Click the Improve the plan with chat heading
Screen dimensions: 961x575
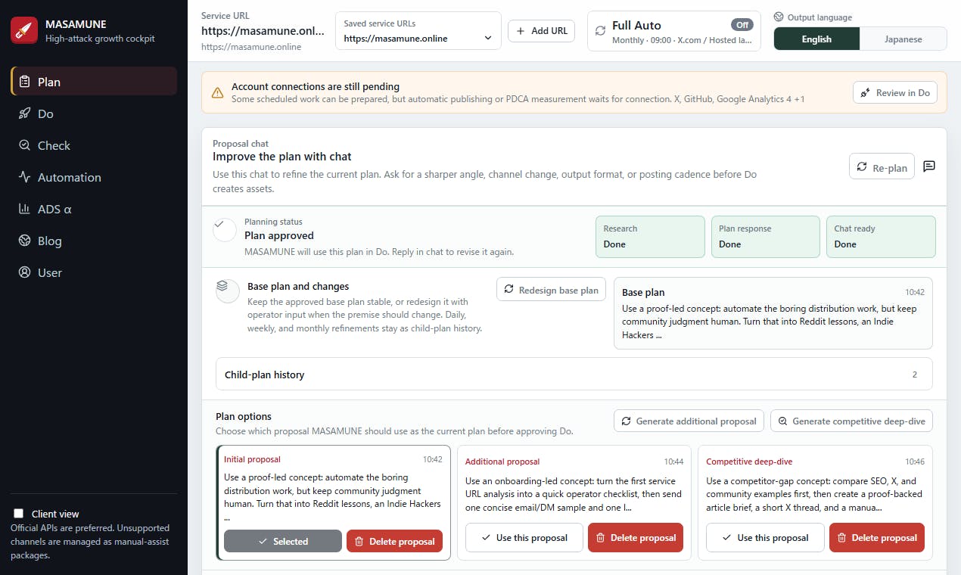(x=282, y=157)
